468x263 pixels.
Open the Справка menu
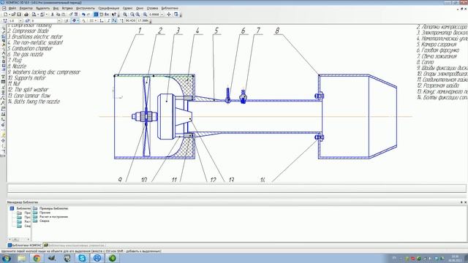[x=152, y=8]
